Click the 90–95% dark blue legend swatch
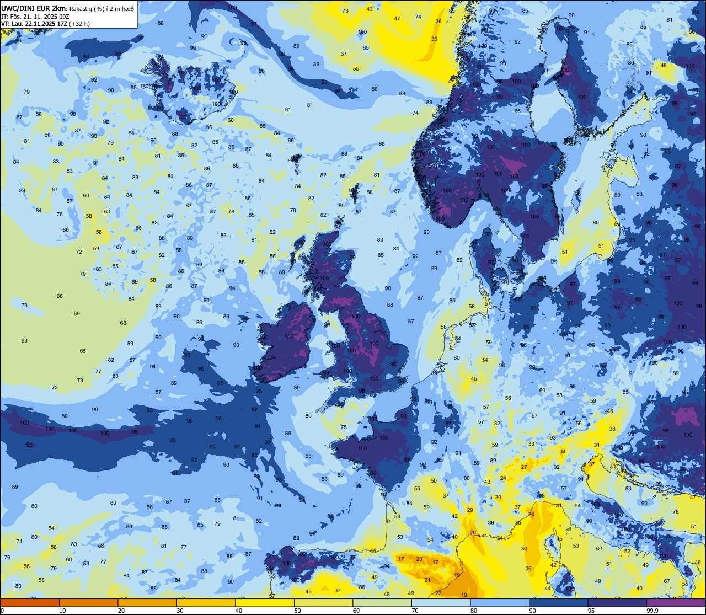Screen dimensions: 706x615 (559, 603)
